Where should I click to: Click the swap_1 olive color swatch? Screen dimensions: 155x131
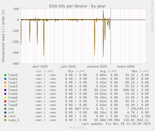click(x=5, y=120)
